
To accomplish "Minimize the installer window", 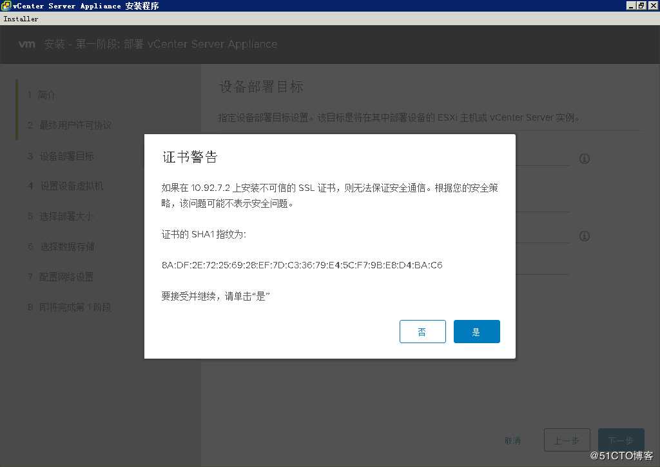I will click(630, 5).
